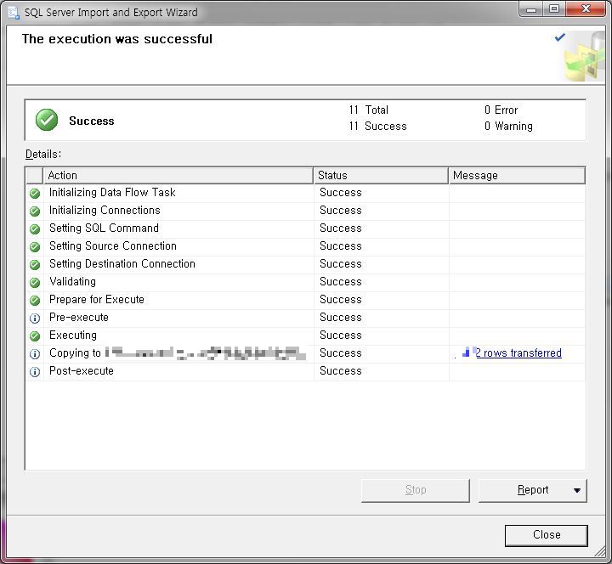
Task: Expand the Report dropdown arrow
Action: tap(577, 490)
